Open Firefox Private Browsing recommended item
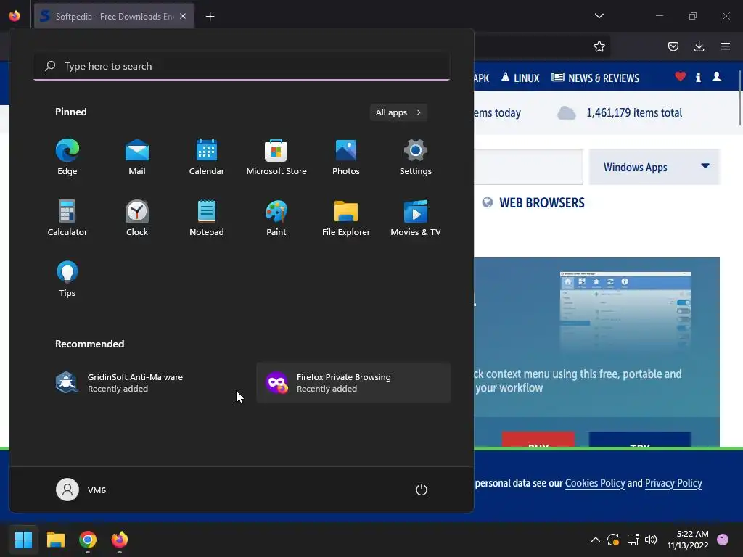This screenshot has width=743, height=557. pos(353,383)
